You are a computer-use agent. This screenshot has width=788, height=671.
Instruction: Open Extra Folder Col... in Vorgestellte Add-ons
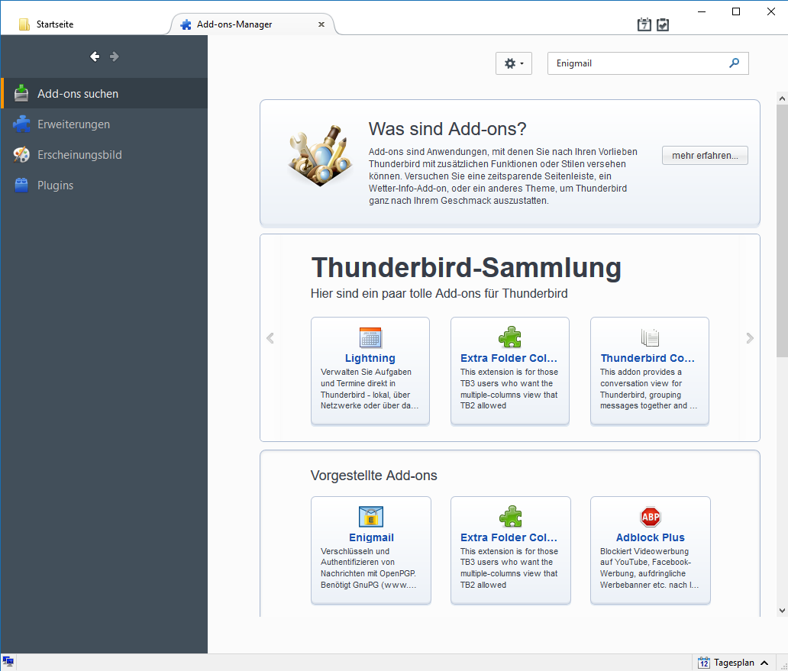click(509, 537)
